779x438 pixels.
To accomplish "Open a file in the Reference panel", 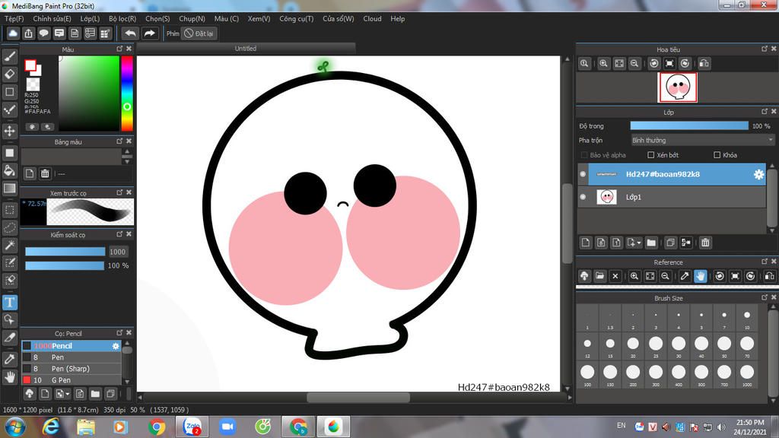I will point(599,276).
